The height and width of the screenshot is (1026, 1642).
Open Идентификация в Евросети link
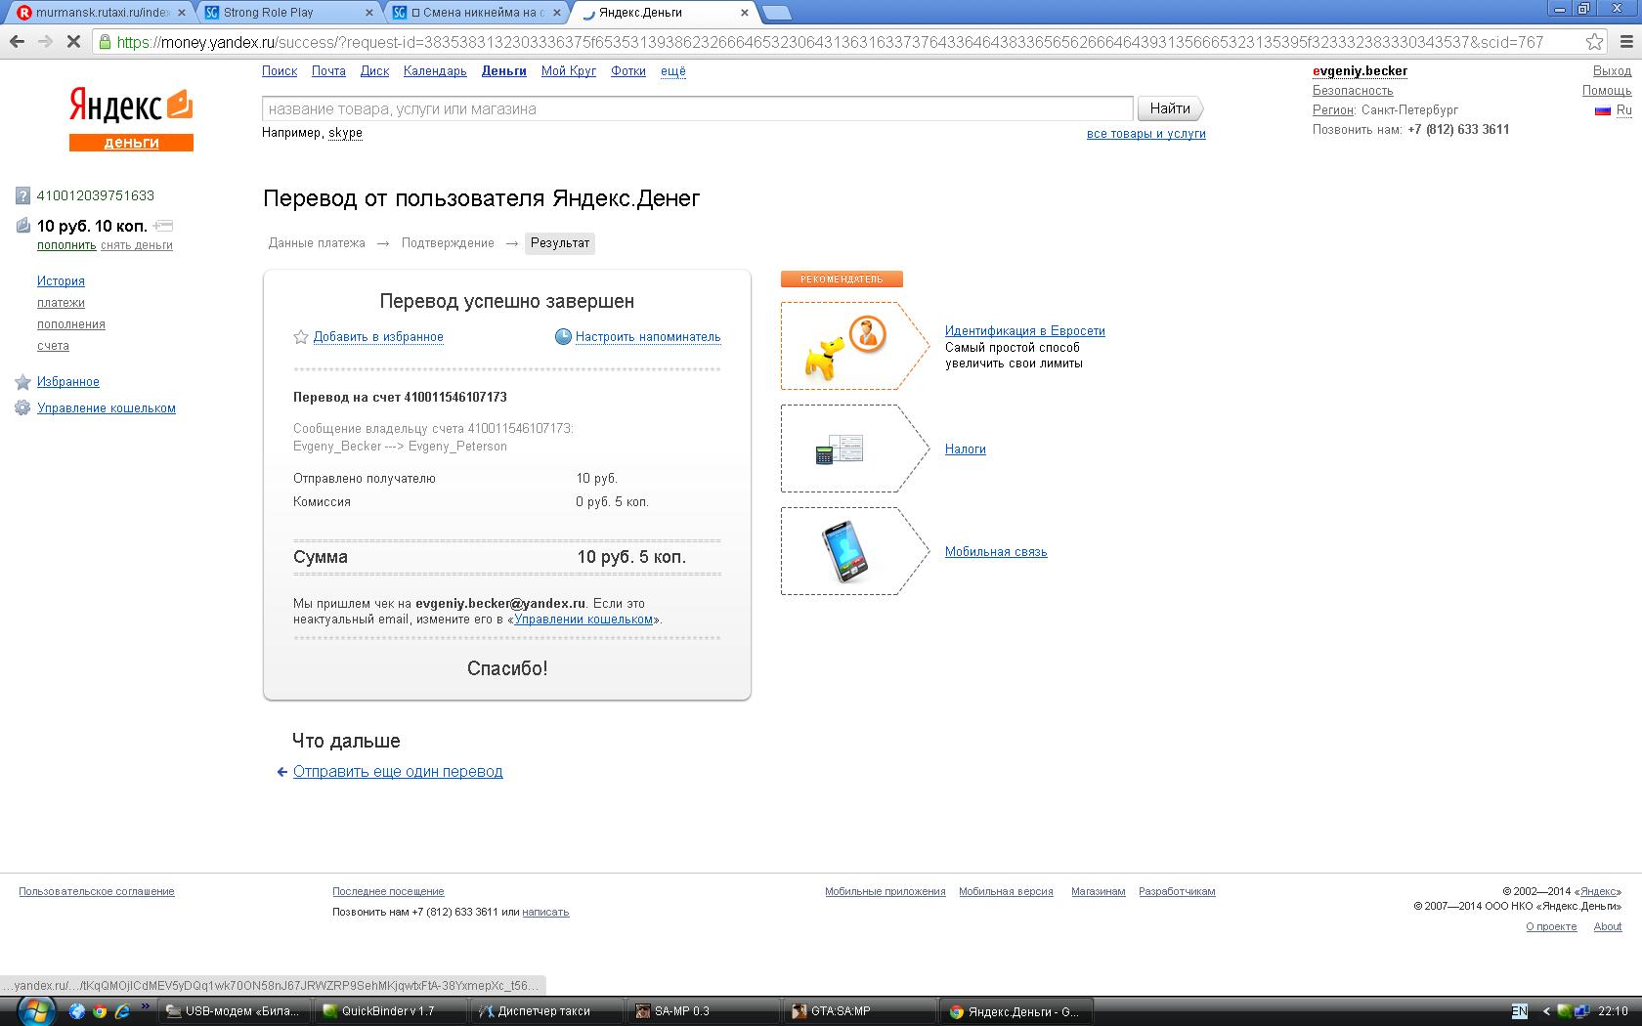tap(1025, 331)
